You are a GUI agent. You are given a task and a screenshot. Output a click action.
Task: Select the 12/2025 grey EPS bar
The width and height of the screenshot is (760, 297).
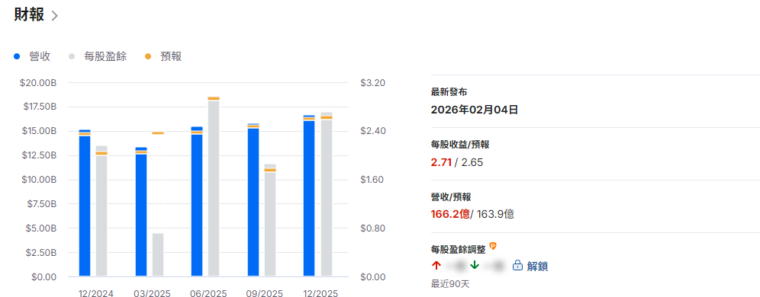click(x=326, y=194)
